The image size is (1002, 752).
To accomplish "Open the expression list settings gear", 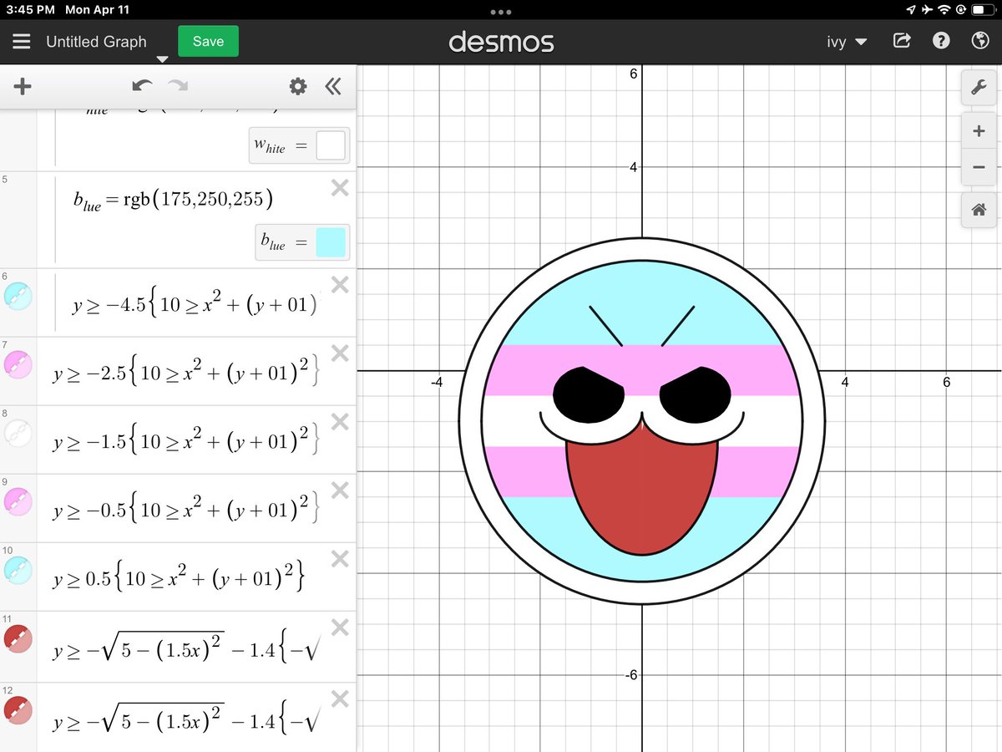I will tap(296, 86).
